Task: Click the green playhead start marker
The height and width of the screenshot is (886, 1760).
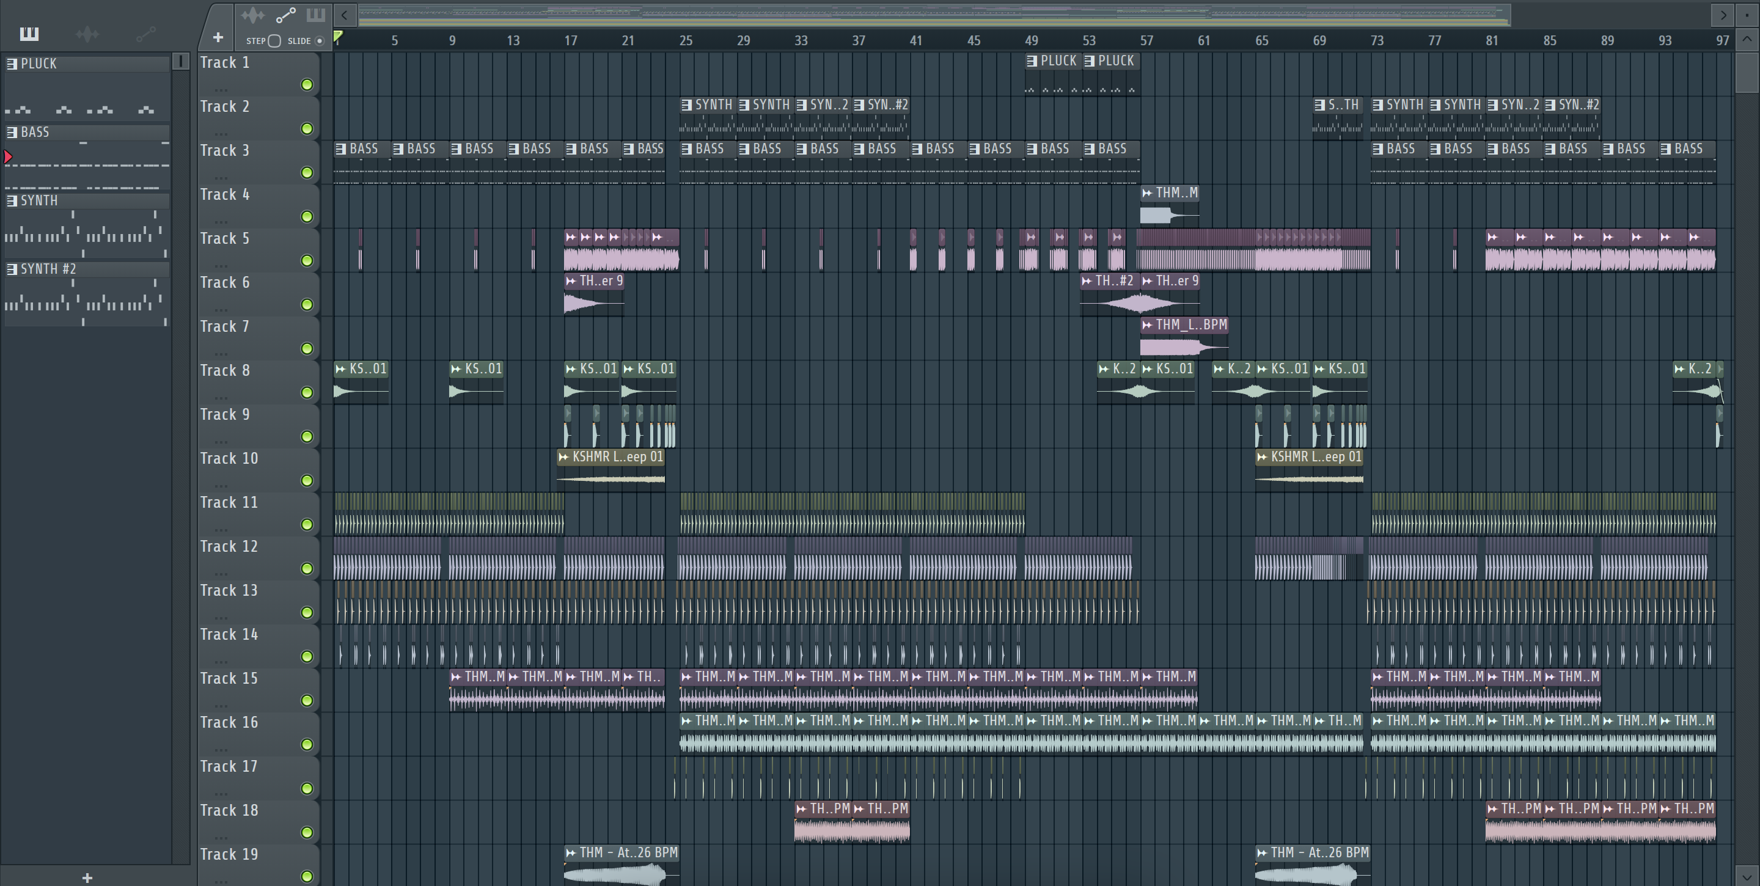Action: coord(338,37)
